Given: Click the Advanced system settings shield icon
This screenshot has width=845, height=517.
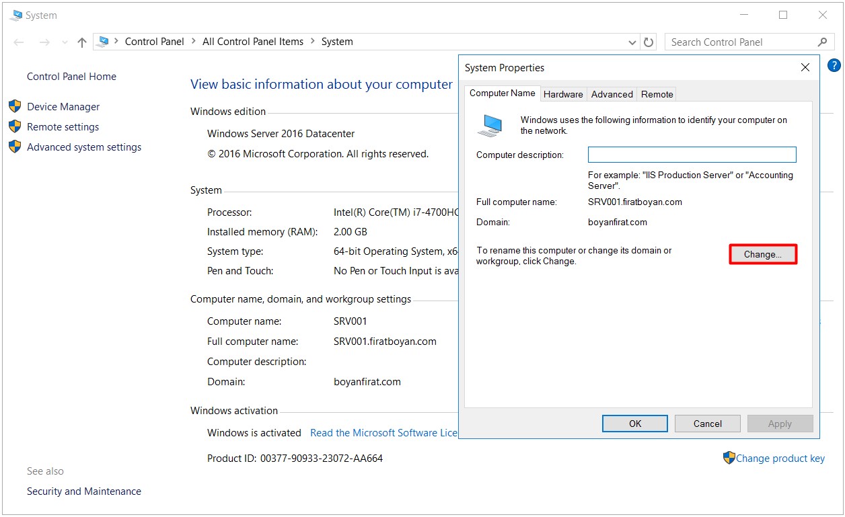Looking at the screenshot, I should [x=15, y=147].
